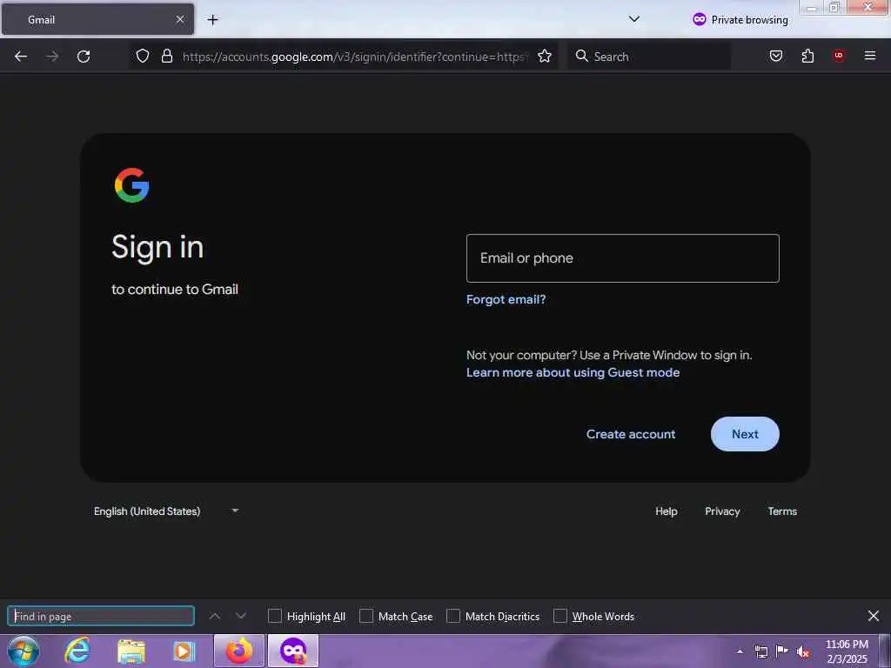
Task: Bookmark this page with the star icon
Action: 545,56
